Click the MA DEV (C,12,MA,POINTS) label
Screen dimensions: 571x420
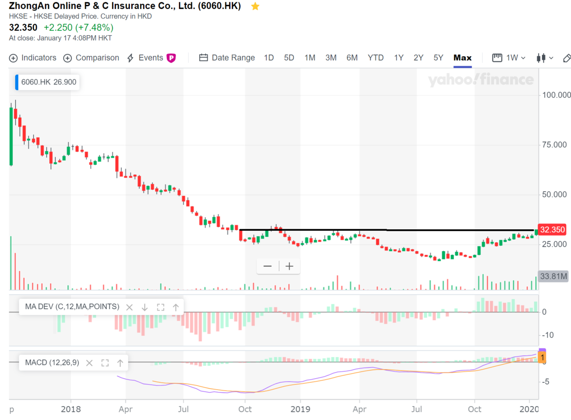(x=72, y=307)
